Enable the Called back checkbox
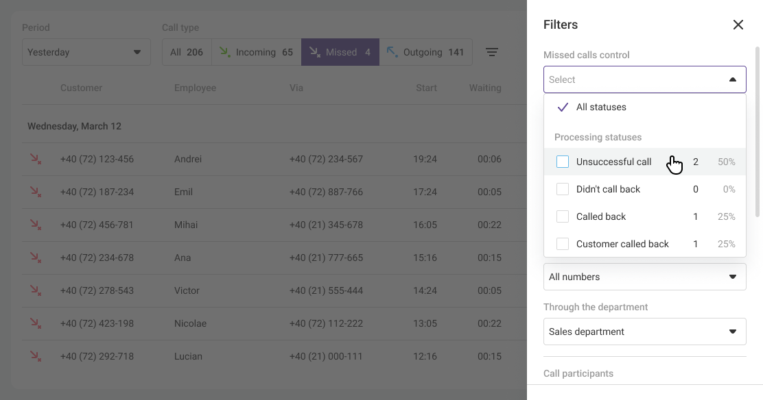This screenshot has height=400, width=763. click(563, 216)
